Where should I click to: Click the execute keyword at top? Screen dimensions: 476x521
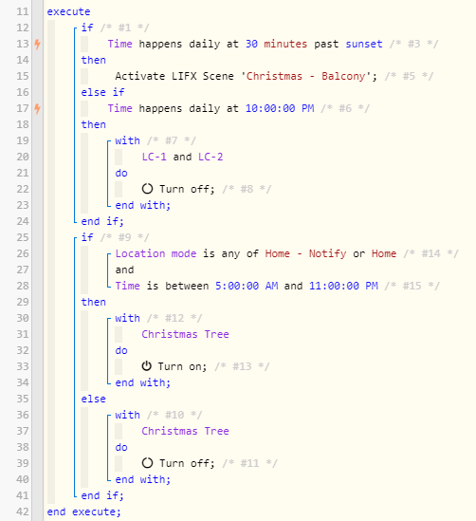[x=68, y=11]
